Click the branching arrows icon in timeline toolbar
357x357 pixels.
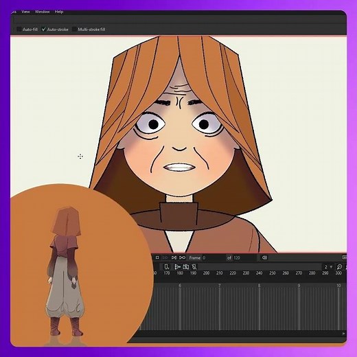pyautogui.click(x=177, y=266)
